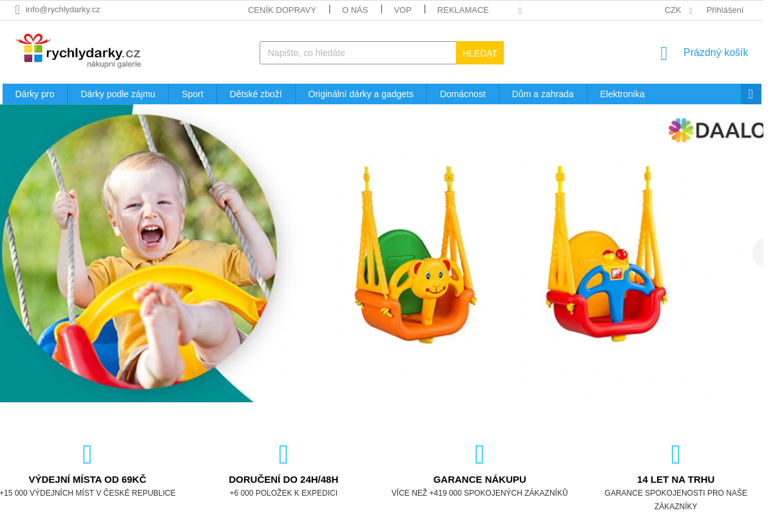The image size is (773, 515).
Task: Click icon above Výdejní místa od 69Kč
Action: pyautogui.click(x=88, y=454)
